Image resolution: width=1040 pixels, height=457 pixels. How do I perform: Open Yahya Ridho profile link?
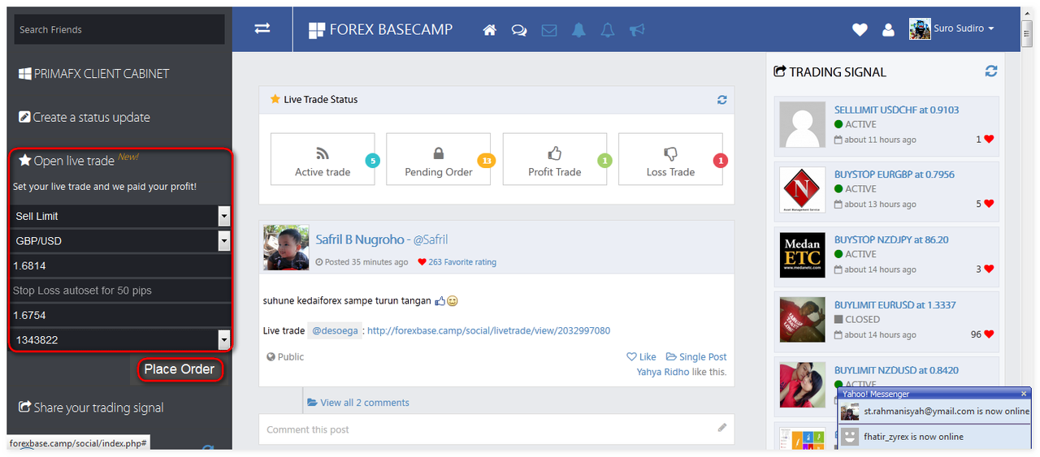pyautogui.click(x=662, y=372)
